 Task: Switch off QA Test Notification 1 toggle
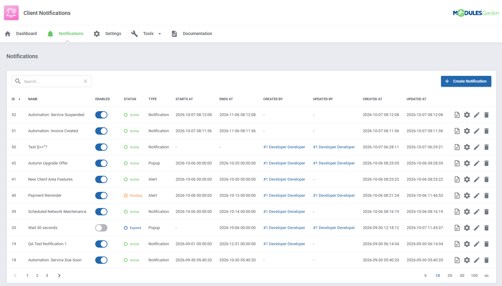click(101, 244)
